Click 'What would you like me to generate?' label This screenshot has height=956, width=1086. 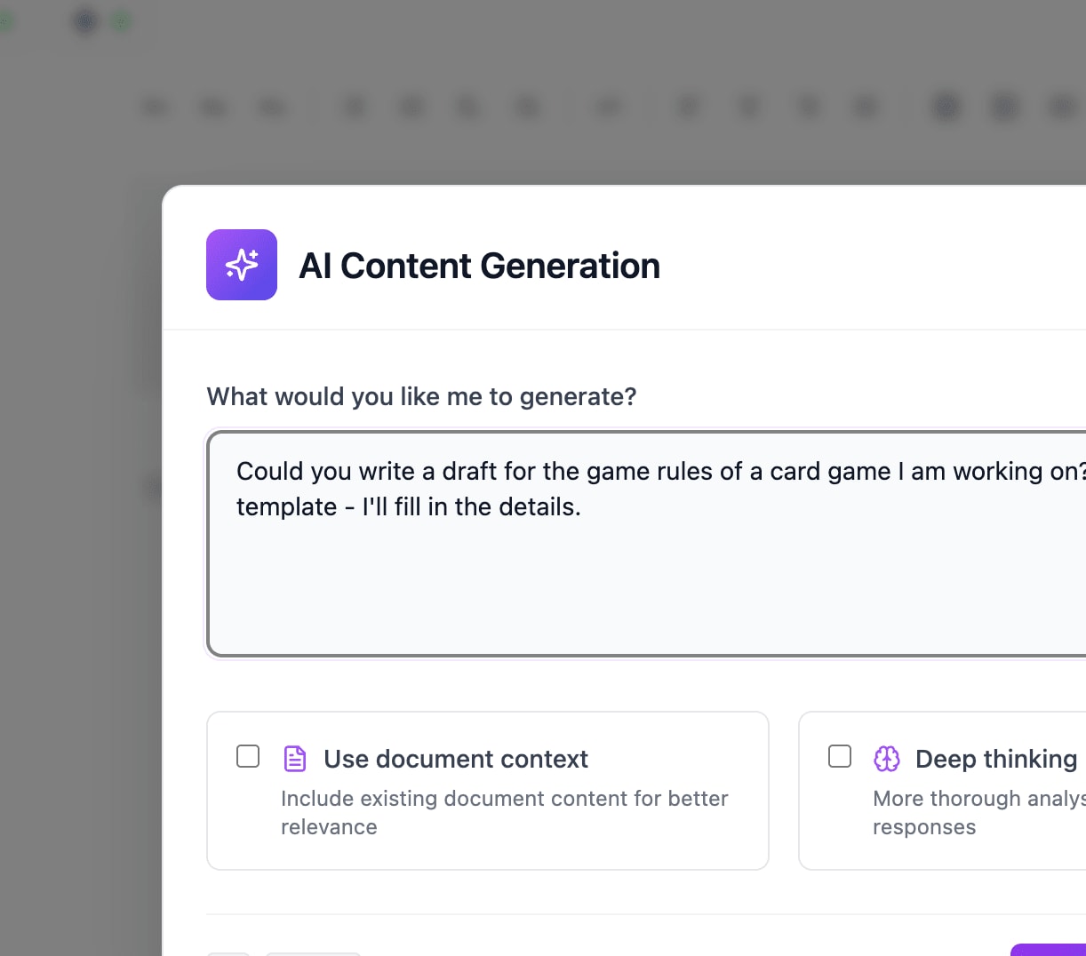(x=422, y=396)
